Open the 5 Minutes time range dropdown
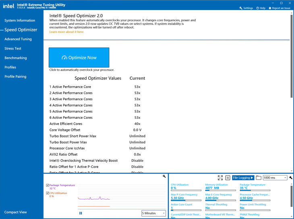The height and width of the screenshot is (219, 294). [153, 213]
